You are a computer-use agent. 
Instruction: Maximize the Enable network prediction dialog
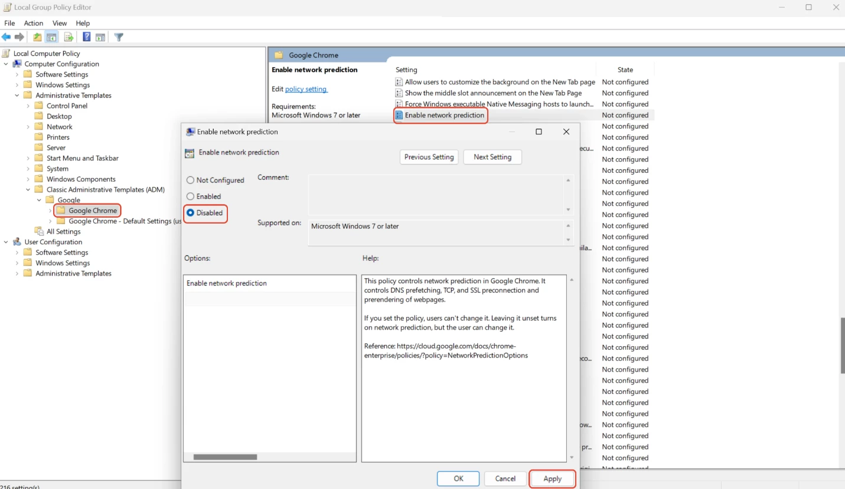point(539,132)
